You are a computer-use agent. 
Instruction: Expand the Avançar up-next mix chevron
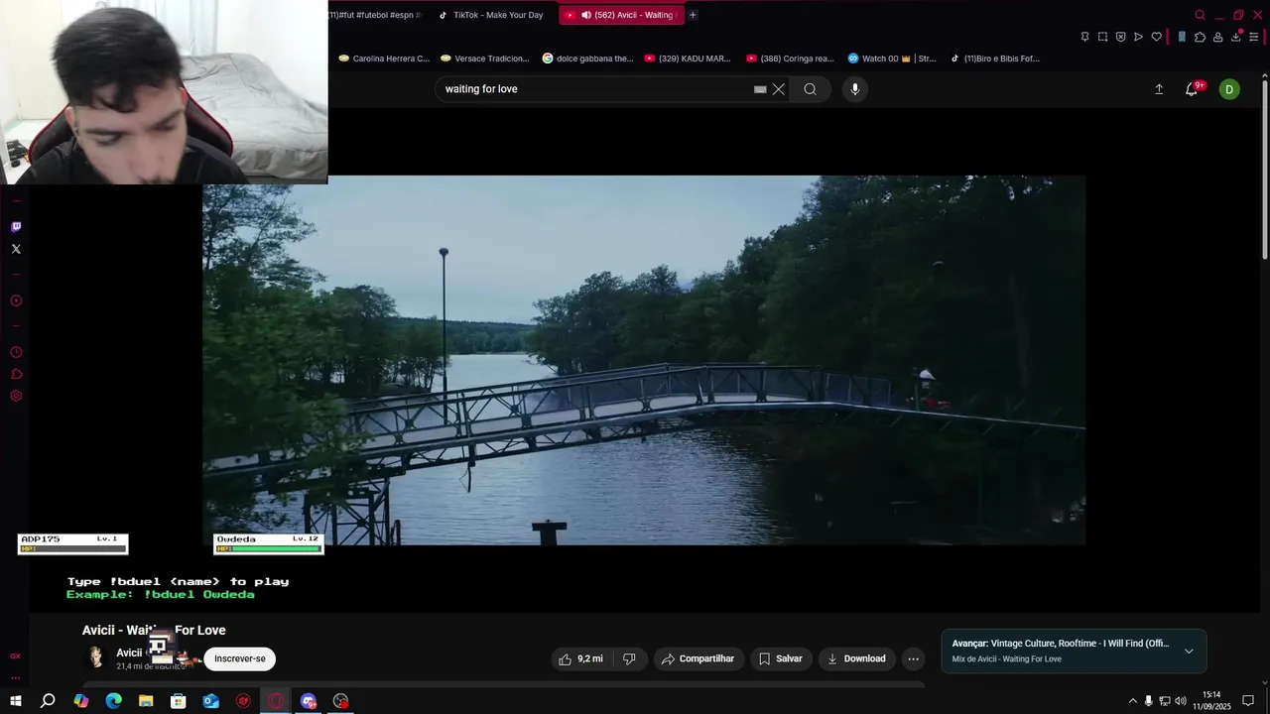tap(1189, 652)
